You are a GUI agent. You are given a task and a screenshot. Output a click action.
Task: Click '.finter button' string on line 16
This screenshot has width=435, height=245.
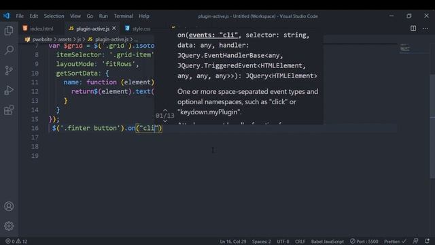pos(90,128)
